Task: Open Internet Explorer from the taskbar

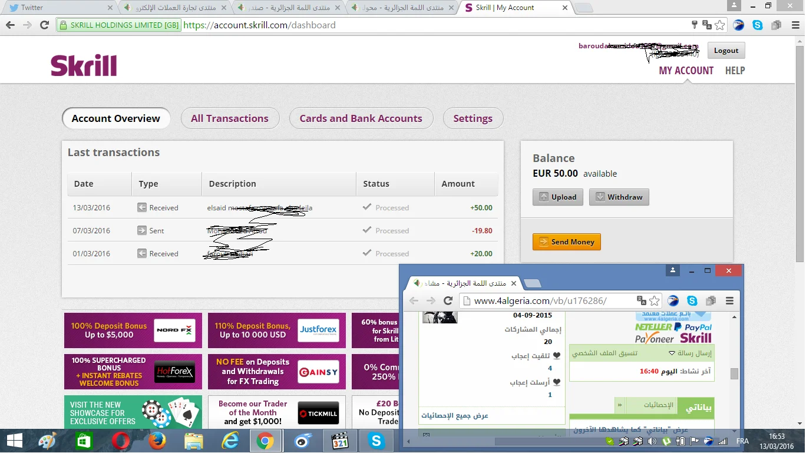Action: tap(229, 441)
